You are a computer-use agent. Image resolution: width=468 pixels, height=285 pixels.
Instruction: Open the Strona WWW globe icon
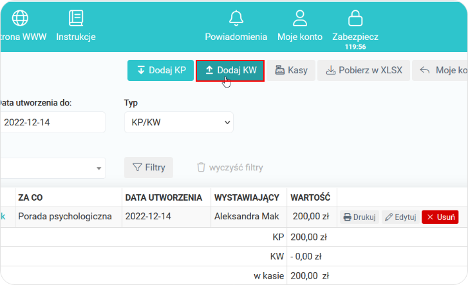[x=20, y=18]
